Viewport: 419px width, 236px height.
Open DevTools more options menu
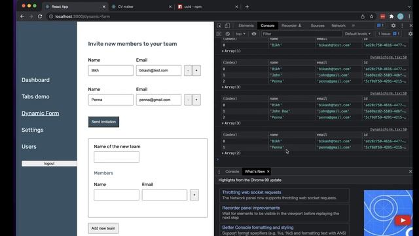(402, 26)
